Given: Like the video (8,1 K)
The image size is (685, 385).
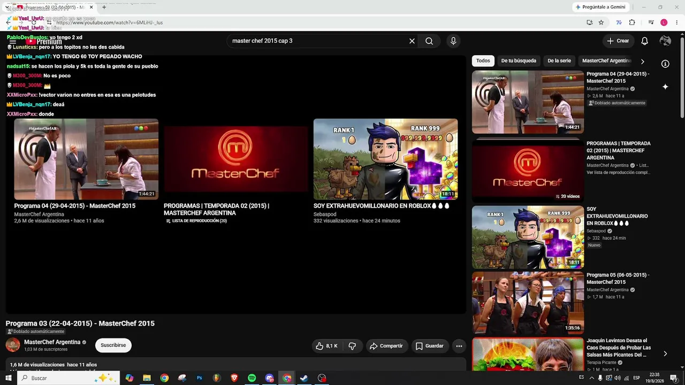Looking at the screenshot, I should [x=326, y=346].
